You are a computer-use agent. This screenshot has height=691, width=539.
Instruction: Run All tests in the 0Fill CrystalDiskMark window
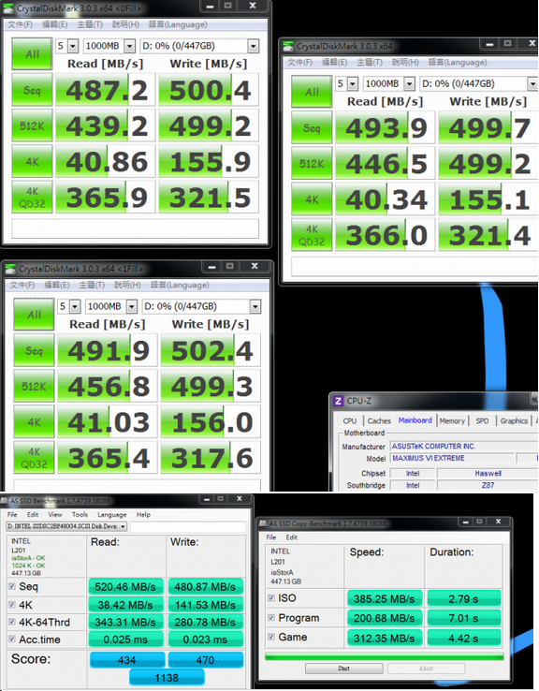[x=32, y=54]
